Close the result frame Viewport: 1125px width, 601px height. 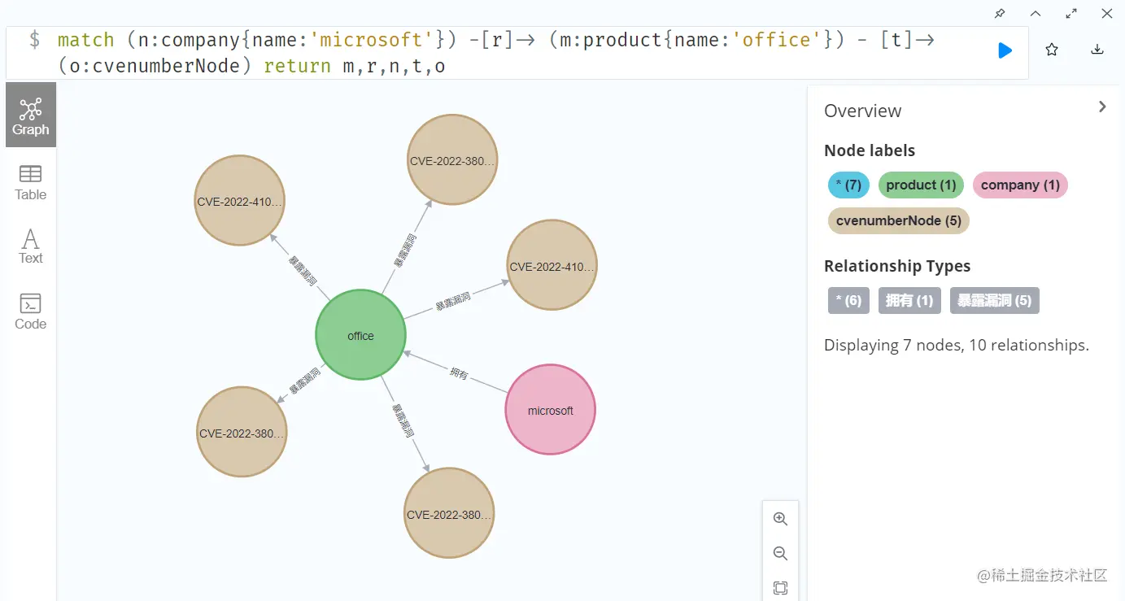[1107, 14]
